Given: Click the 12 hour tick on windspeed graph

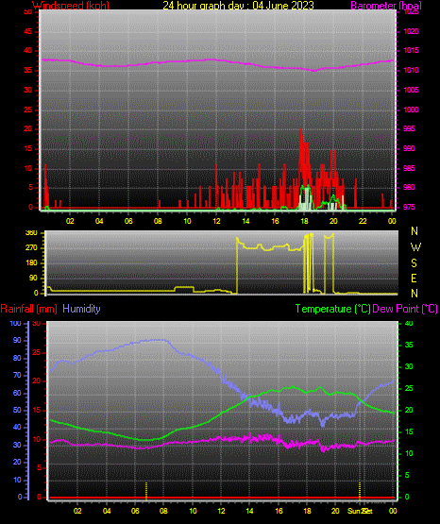Looking at the screenshot, I should click(216, 221).
